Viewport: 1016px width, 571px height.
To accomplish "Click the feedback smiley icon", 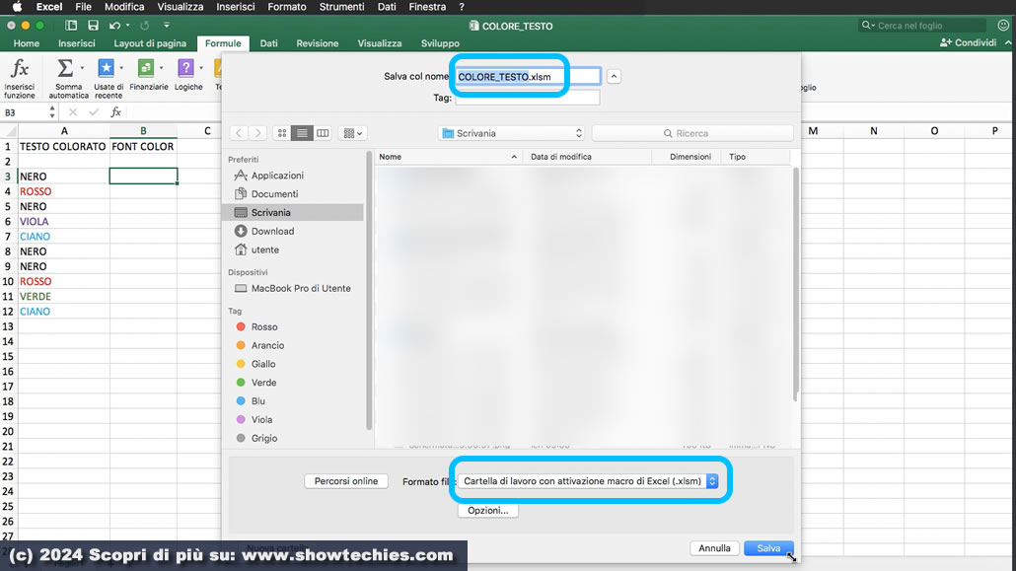I will [x=1004, y=26].
